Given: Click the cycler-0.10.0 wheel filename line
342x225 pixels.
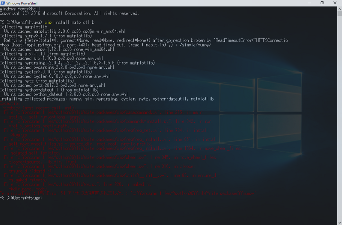Looking at the screenshot, I should point(57,76).
